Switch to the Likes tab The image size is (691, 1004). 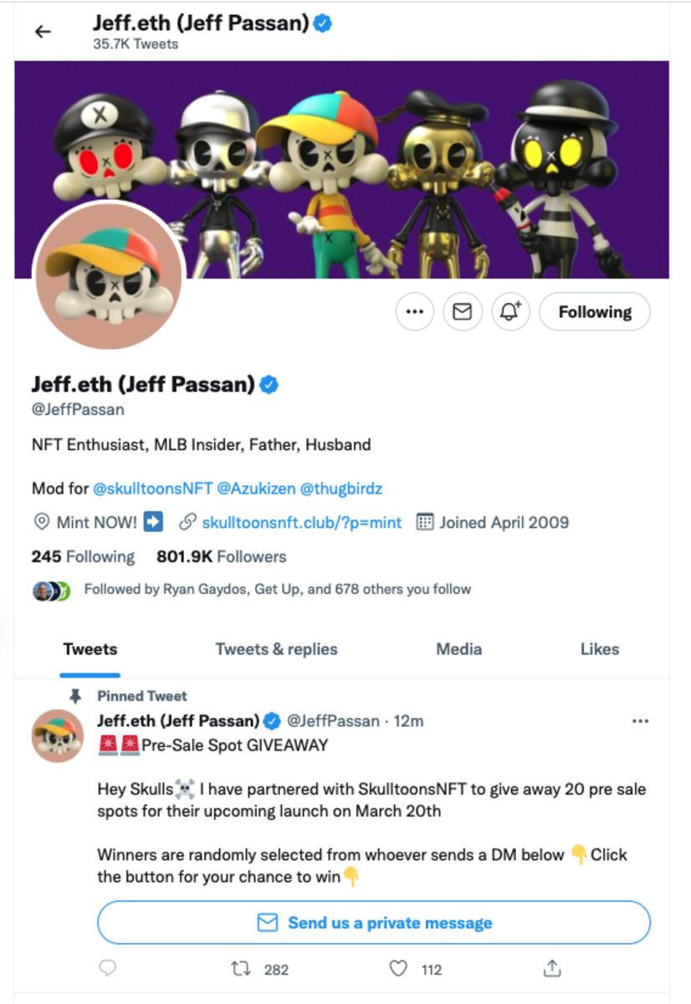pos(599,649)
